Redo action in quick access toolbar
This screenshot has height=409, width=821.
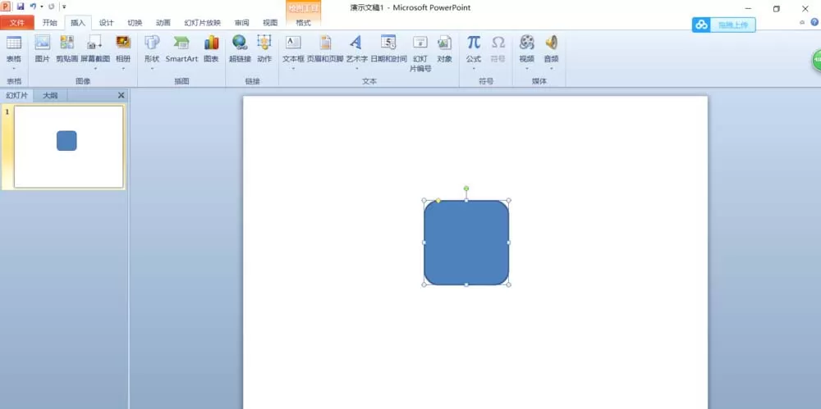51,7
